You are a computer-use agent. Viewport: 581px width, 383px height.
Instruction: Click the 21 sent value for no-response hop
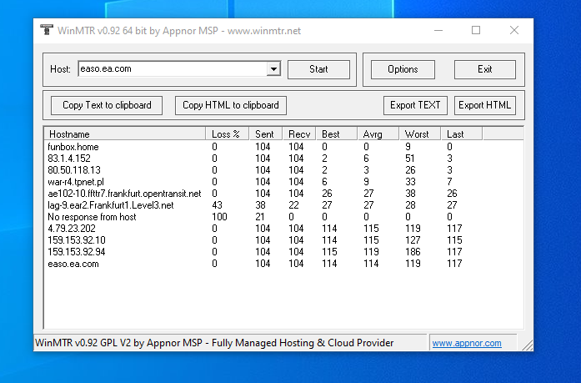tap(260, 217)
